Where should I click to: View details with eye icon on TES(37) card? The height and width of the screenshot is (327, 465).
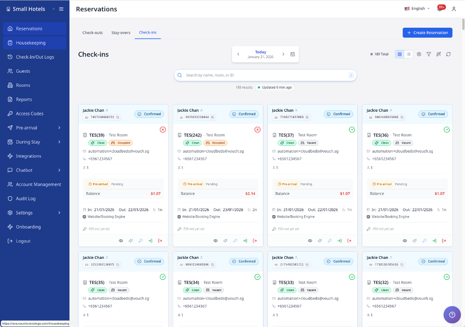click(x=310, y=240)
